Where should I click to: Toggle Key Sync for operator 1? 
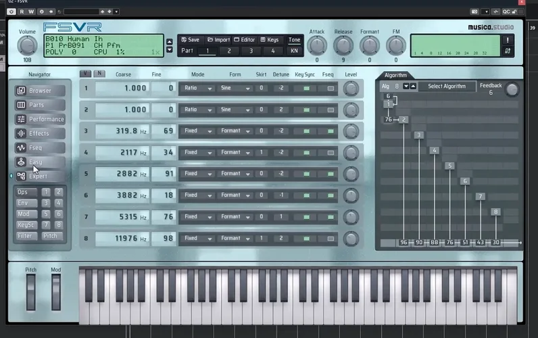(x=306, y=89)
